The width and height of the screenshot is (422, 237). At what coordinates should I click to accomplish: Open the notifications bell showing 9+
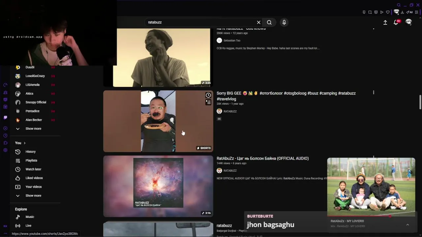[396, 22]
